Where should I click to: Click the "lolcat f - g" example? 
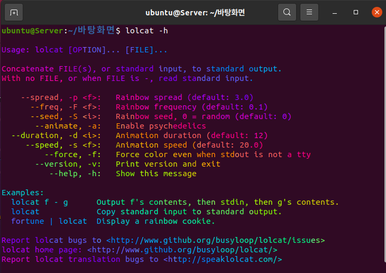click(x=39, y=202)
